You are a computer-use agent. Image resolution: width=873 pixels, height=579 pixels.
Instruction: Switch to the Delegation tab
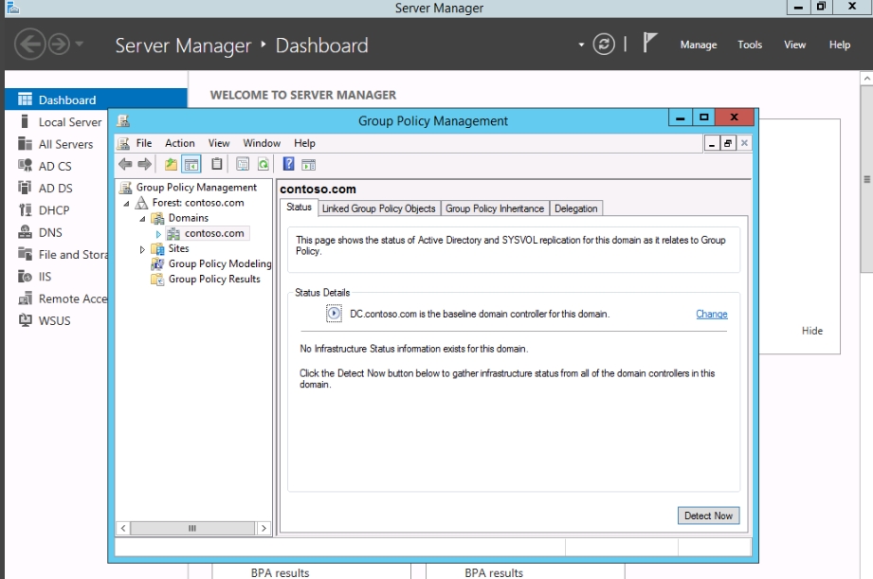(x=575, y=208)
